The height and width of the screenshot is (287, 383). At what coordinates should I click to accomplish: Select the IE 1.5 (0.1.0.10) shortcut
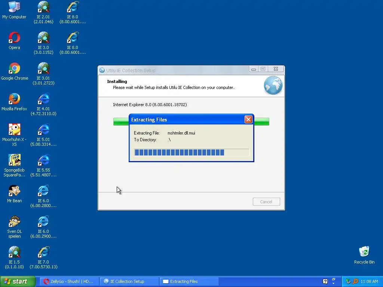pos(14,257)
